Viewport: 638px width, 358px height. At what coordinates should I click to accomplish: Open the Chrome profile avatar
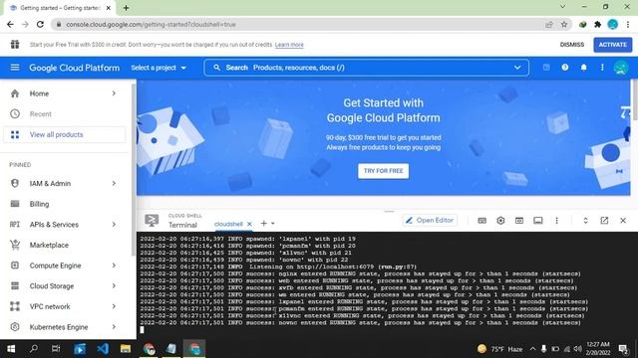click(613, 24)
